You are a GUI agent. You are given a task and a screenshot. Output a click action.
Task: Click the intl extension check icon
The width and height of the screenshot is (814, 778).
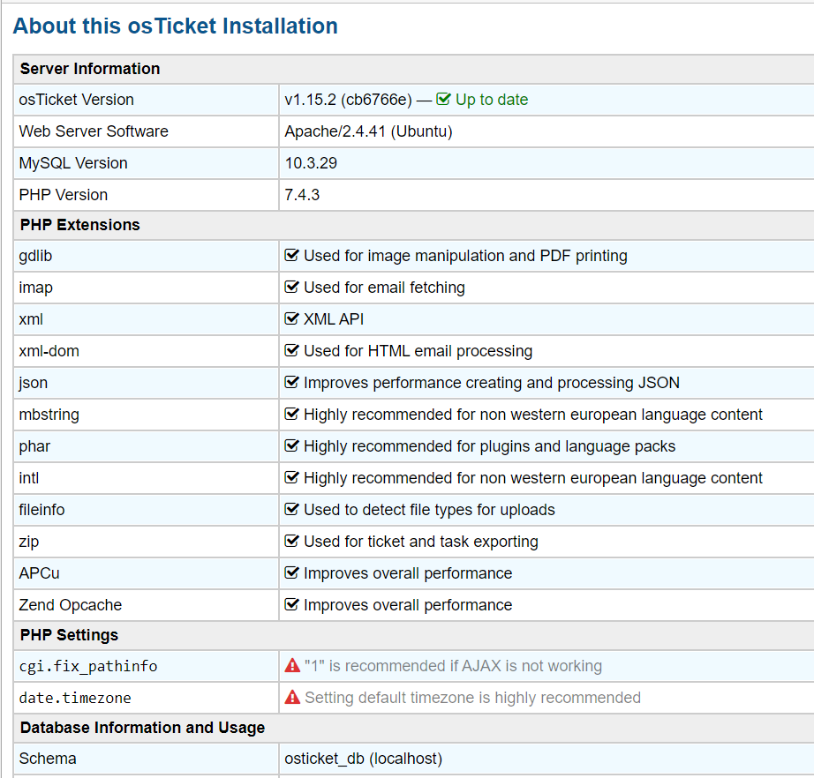tap(291, 477)
